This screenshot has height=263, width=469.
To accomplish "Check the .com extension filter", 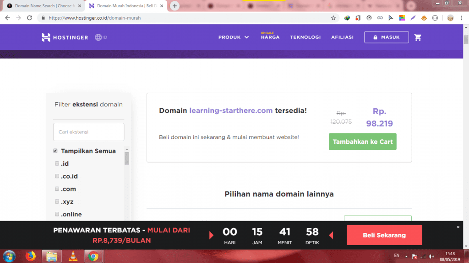I will (57, 189).
